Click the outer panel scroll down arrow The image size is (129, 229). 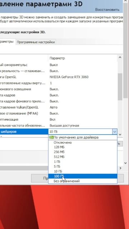tap(125, 163)
